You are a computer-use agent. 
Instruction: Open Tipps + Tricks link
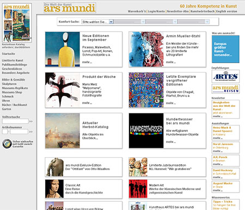pyautogui.click(x=223, y=202)
